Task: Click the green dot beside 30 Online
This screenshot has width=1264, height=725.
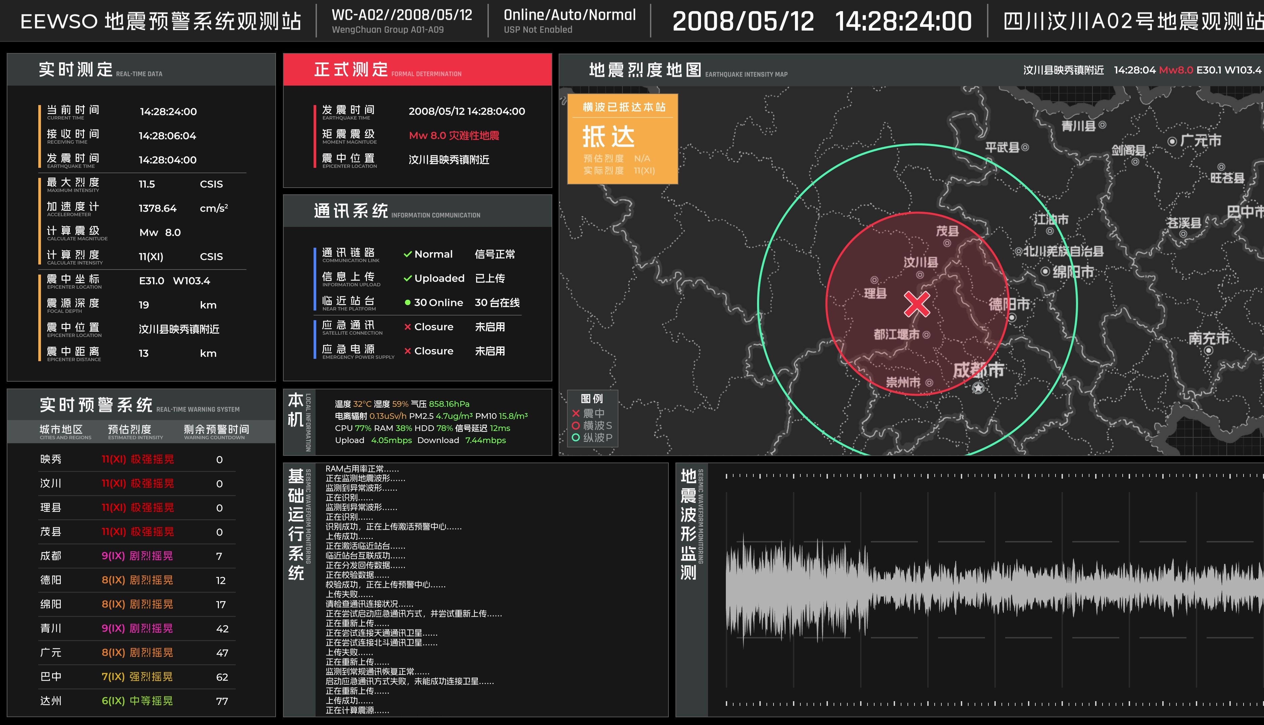Action: 407,303
